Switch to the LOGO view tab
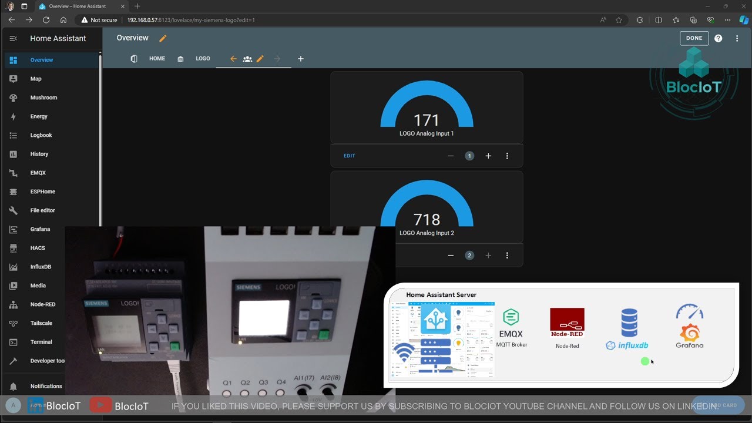Image resolution: width=752 pixels, height=423 pixels. click(x=203, y=59)
